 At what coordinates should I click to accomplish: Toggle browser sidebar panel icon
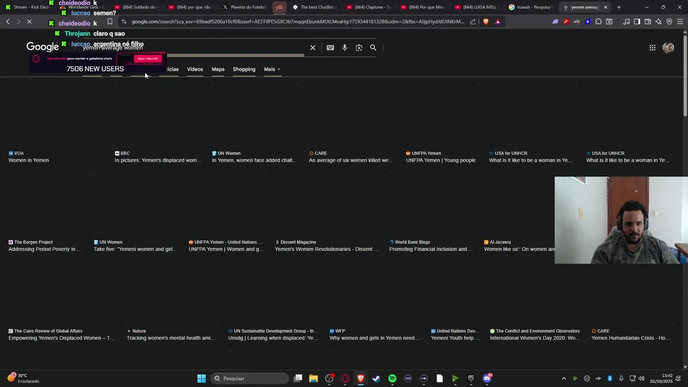coord(637,21)
